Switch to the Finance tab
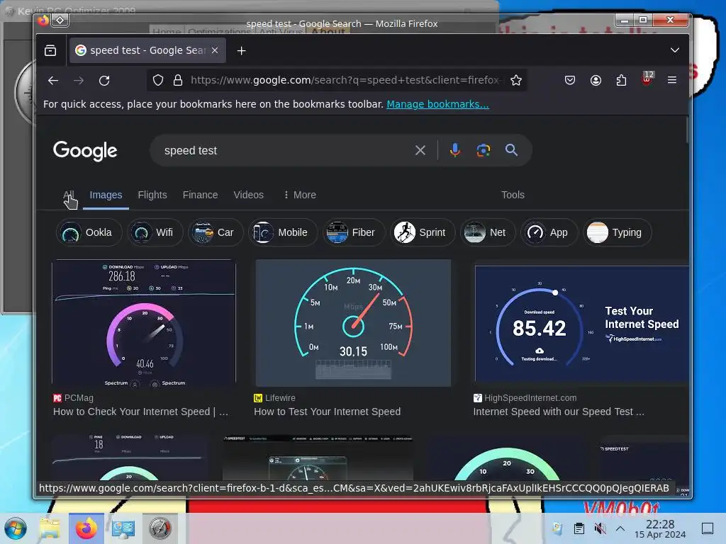This screenshot has width=726, height=544. (x=200, y=195)
